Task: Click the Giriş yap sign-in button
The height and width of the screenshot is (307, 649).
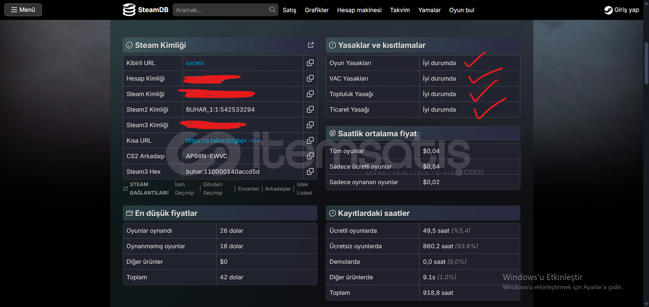Action: pos(622,10)
